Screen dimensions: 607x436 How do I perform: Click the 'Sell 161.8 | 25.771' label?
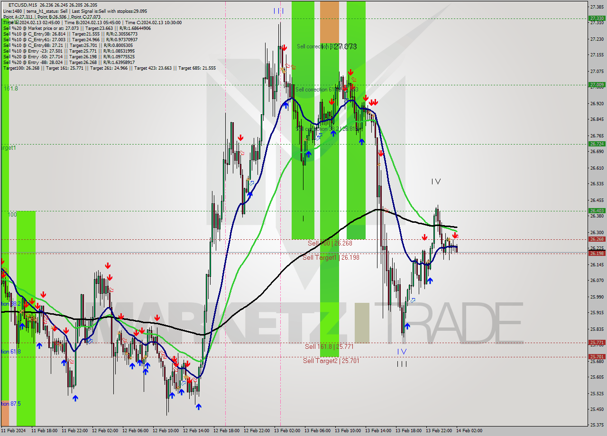coord(329,346)
